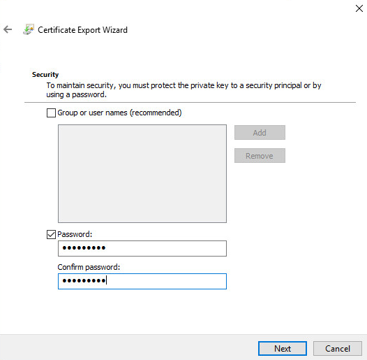Click the "Group or user names (recommended)" label
Screen dimensions: 367x360
tap(119, 113)
